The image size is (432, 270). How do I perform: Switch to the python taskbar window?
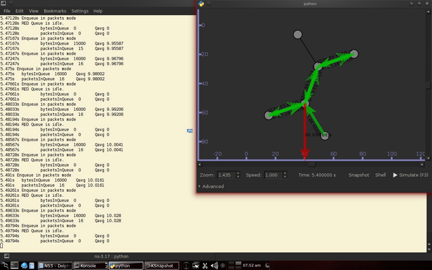click(126, 266)
